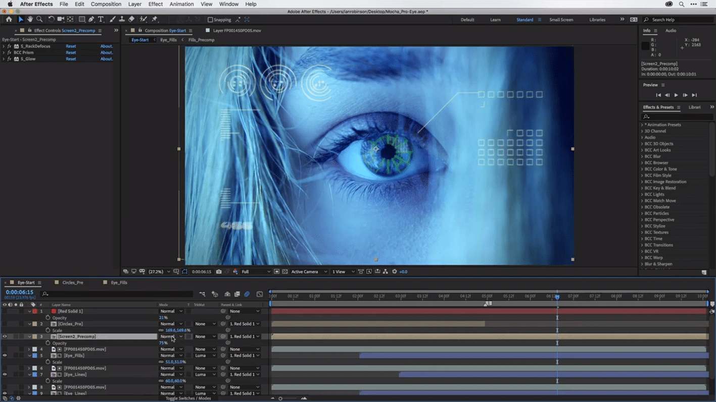Switch to the Eye_Fills timeline tab
The width and height of the screenshot is (716, 402).
tap(119, 282)
